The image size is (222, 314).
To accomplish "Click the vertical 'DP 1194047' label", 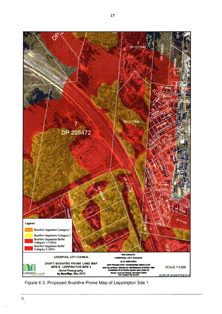I will [162, 52].
